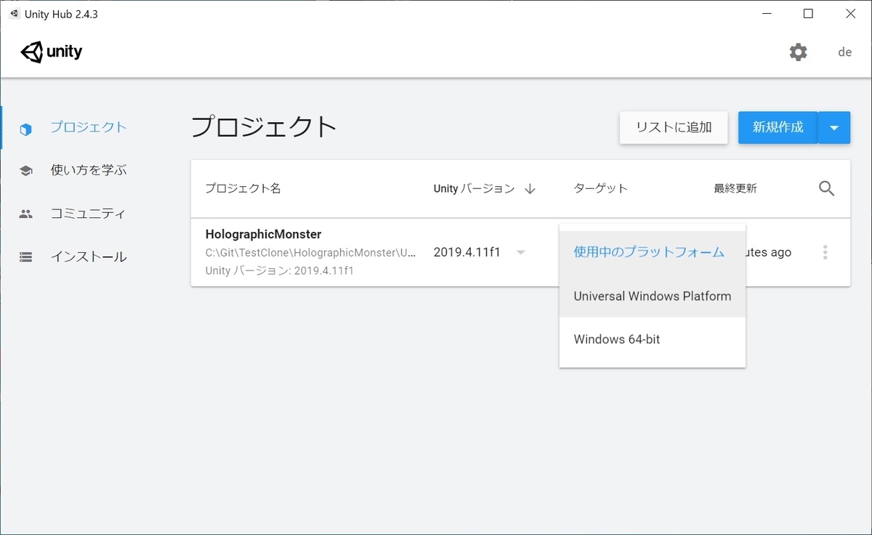872x535 pixels.
Task: Click the 最終更新 column header
Action: click(734, 188)
